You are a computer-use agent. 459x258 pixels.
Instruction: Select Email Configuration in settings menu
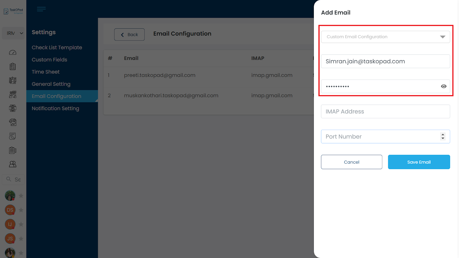[x=62, y=96]
